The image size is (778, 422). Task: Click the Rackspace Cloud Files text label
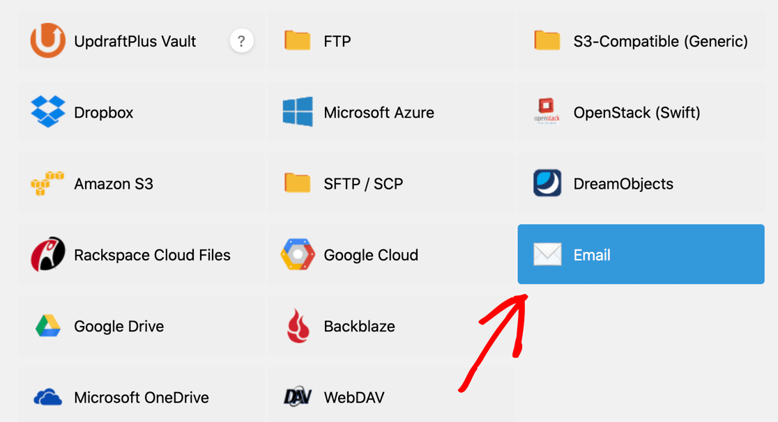[152, 254]
